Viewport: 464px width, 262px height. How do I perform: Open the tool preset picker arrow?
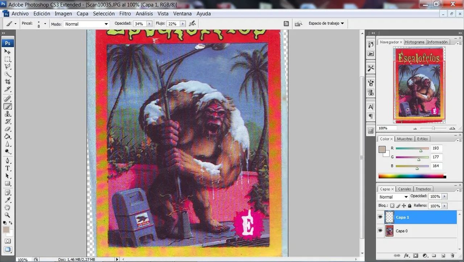click(15, 24)
